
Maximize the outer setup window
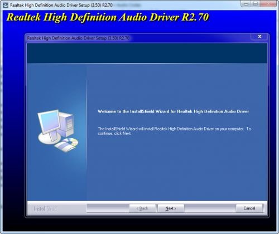256,4
